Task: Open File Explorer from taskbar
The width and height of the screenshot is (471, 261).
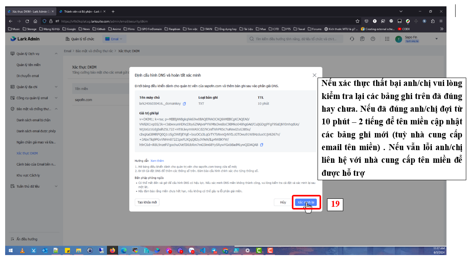Action: pos(78,250)
